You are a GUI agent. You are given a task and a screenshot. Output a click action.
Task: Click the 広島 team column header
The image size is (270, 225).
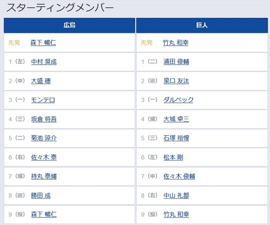69,25
